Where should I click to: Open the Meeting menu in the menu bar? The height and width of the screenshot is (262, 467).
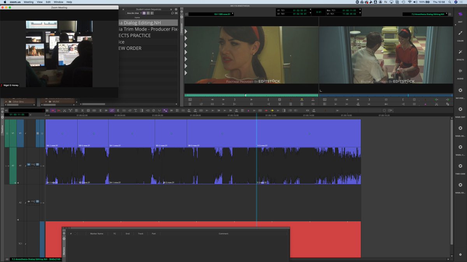pos(29,2)
